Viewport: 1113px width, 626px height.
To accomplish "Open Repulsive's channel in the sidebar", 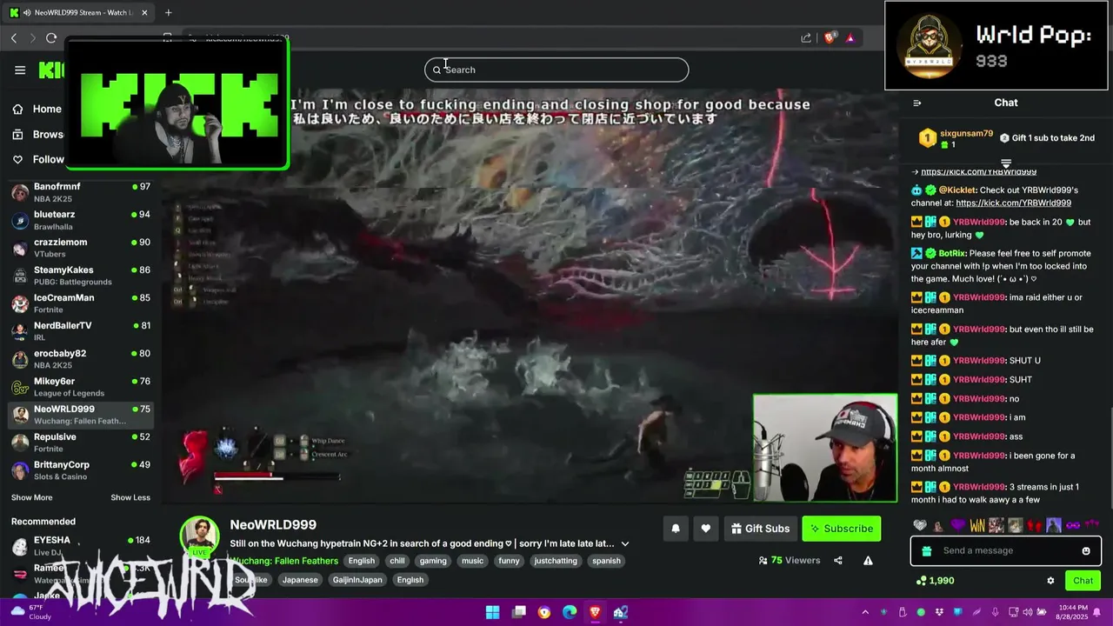I will 80,443.
